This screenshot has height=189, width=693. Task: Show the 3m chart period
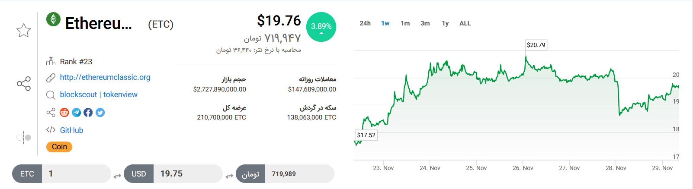coord(425,23)
